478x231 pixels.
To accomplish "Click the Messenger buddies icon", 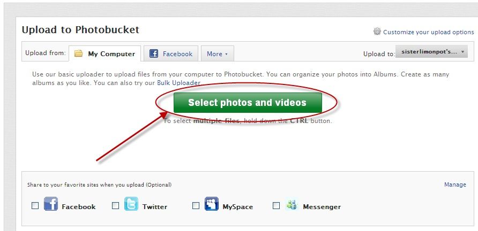I will (x=292, y=204).
